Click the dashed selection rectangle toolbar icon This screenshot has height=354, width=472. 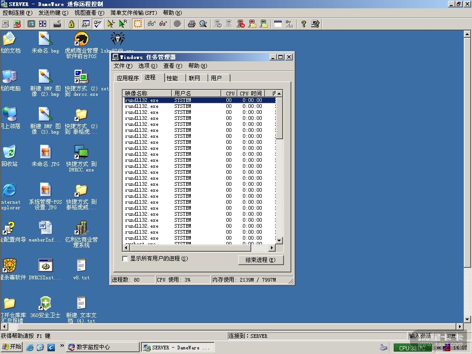pyautogui.click(x=137, y=24)
